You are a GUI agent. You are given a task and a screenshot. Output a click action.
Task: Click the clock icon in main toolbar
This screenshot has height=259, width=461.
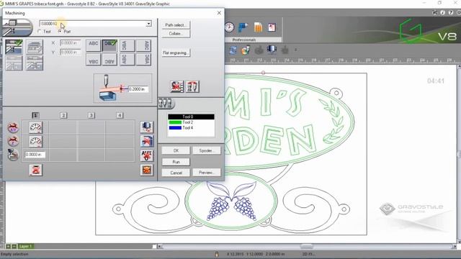[229, 27]
